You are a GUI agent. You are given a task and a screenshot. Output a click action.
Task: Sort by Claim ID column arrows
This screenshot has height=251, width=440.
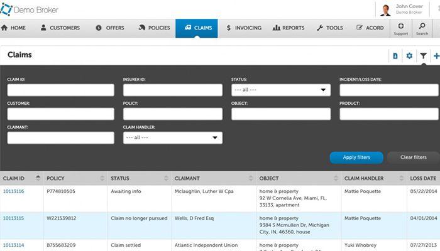pyautogui.click(x=38, y=178)
